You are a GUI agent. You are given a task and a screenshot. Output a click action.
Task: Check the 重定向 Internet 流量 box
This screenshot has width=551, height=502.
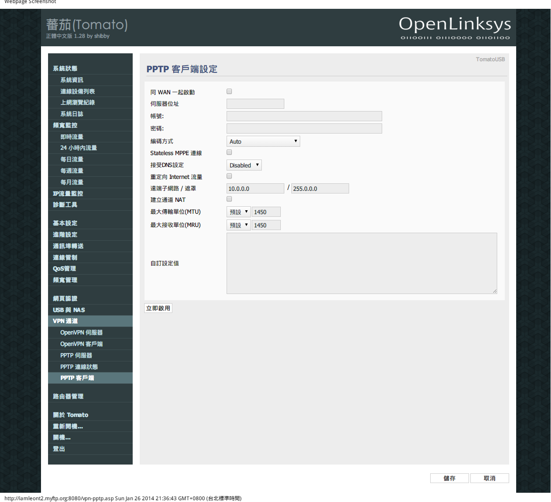click(x=229, y=176)
